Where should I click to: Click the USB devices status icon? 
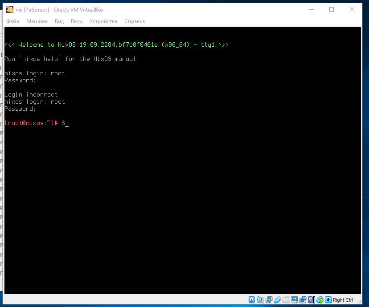[278, 299]
